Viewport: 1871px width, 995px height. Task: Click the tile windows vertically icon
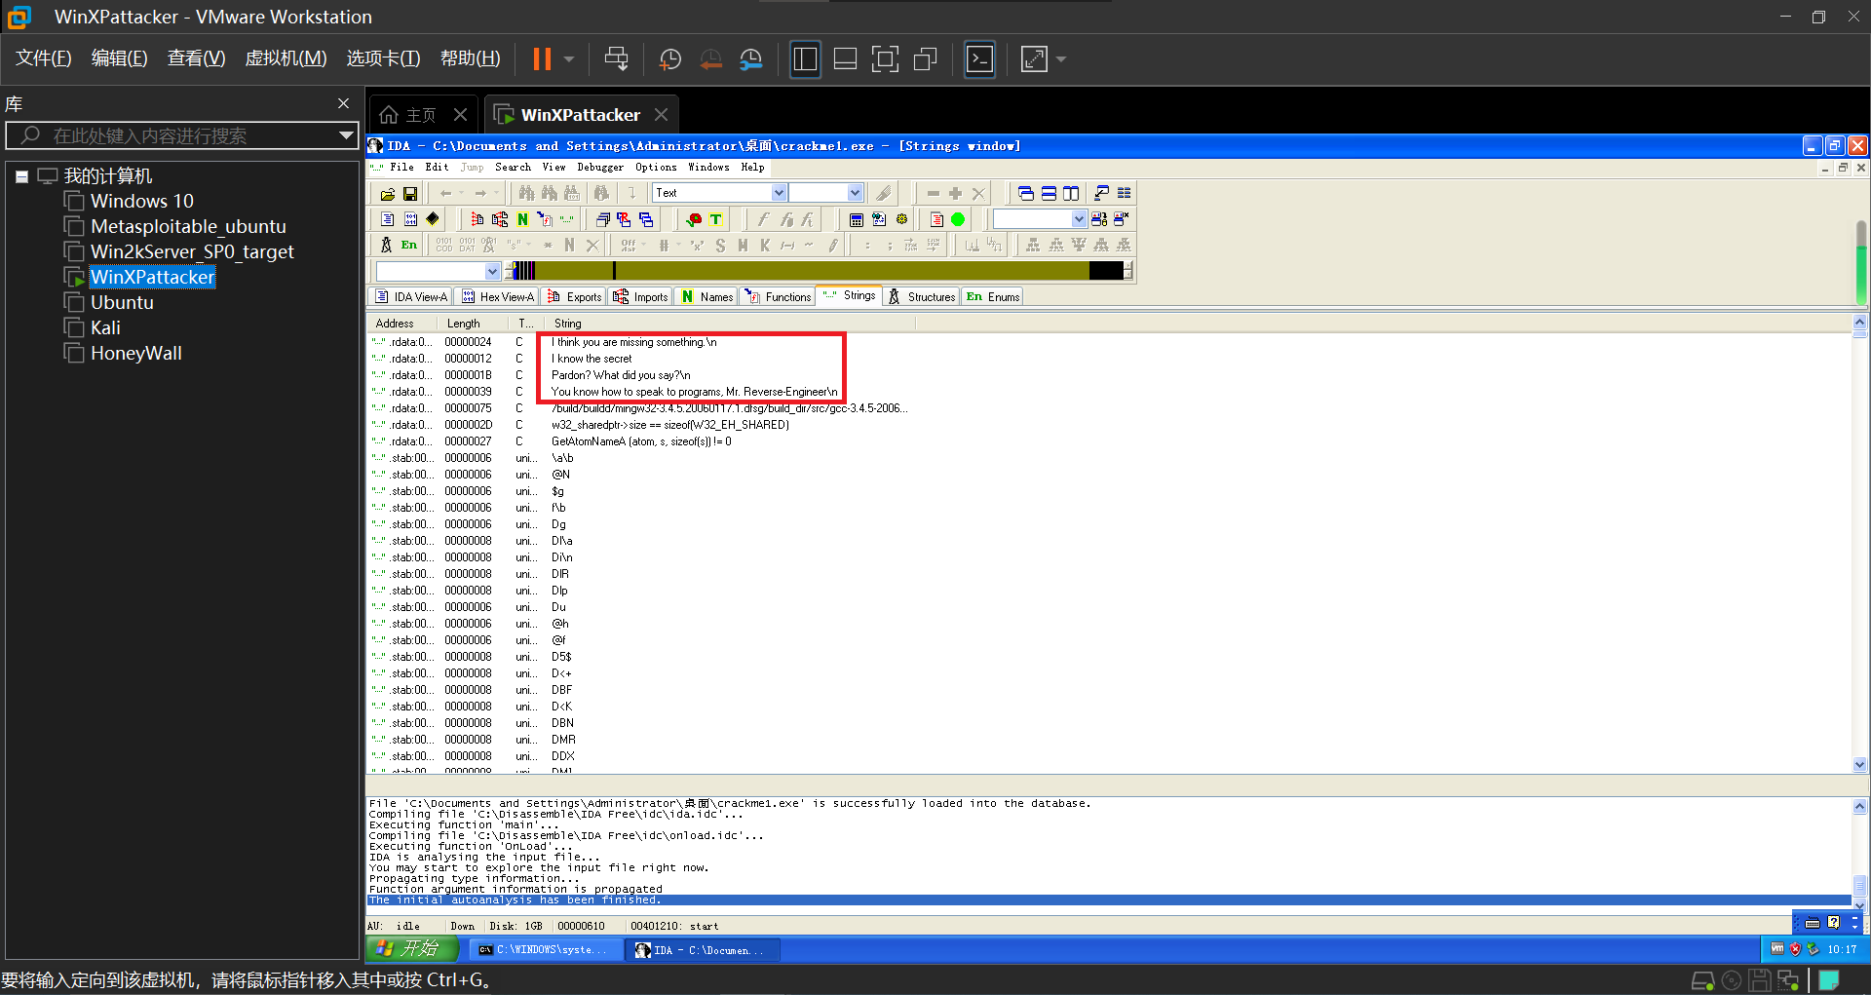[x=1071, y=193]
